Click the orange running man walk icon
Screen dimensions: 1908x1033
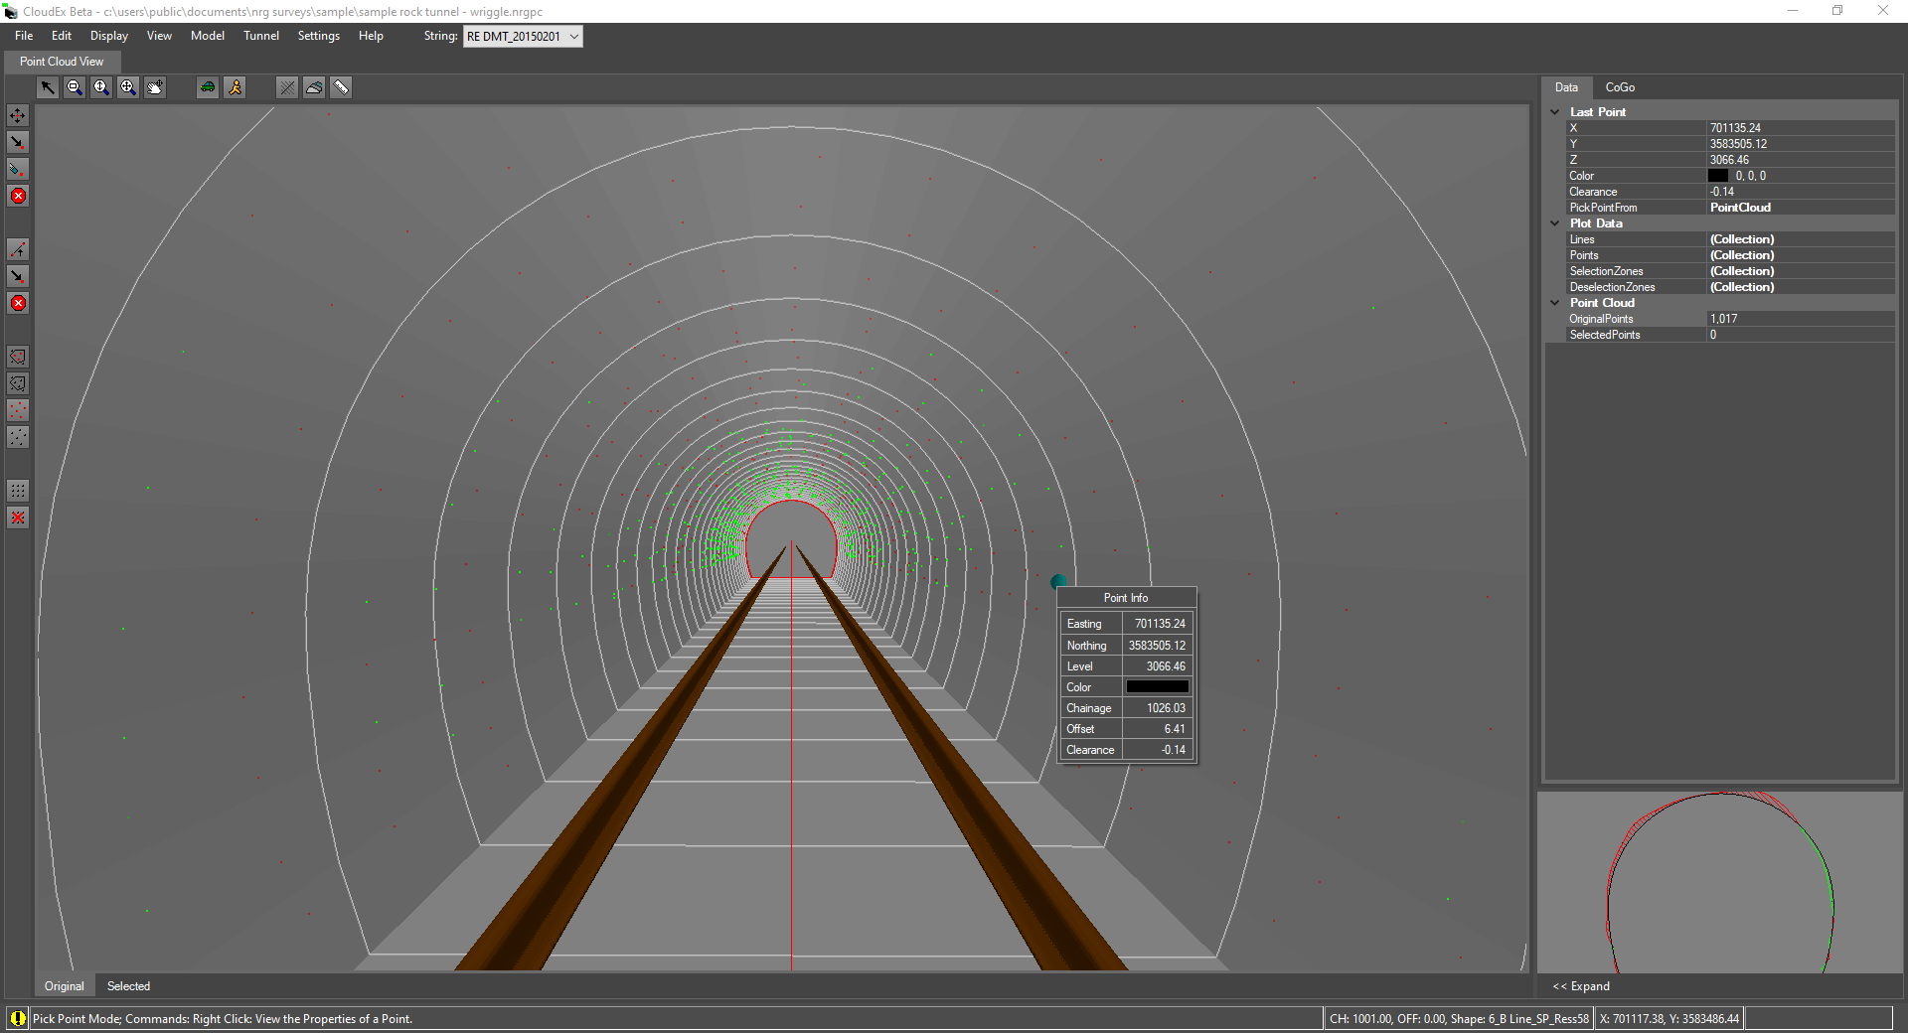click(x=235, y=87)
